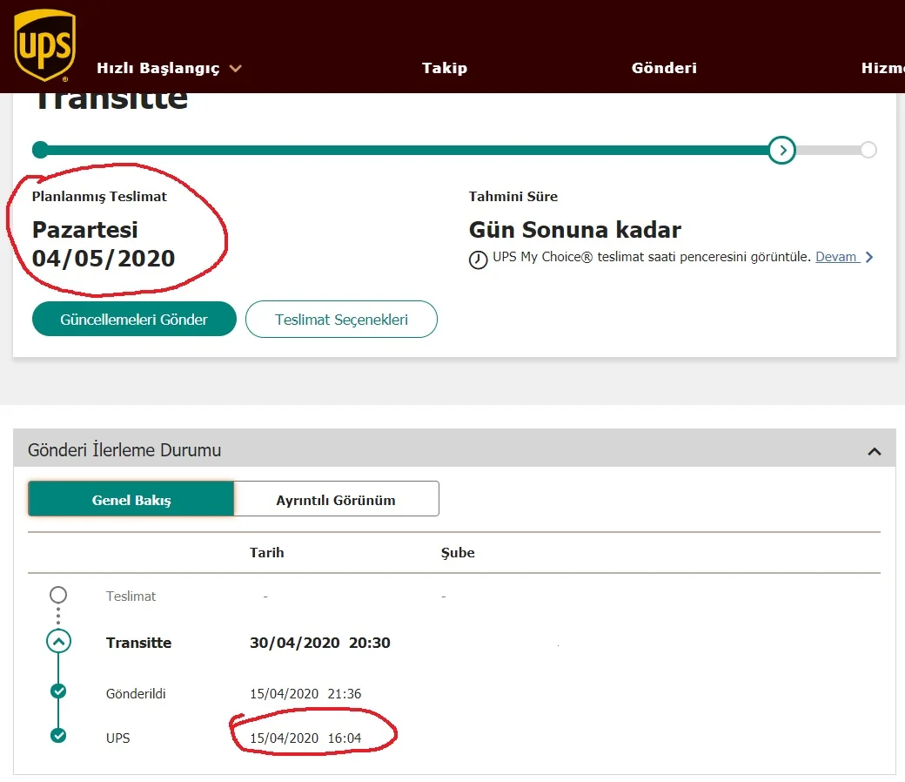Select the Genel Bakış tab
This screenshot has width=905, height=782.
coord(131,499)
